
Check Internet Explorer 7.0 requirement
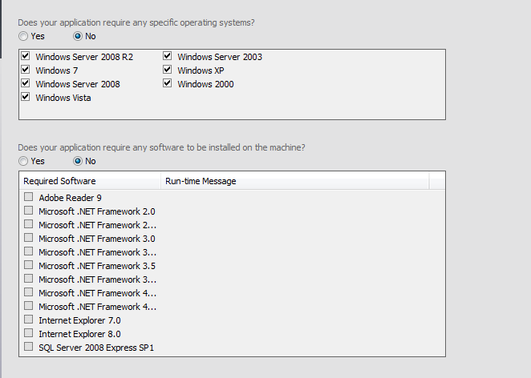click(x=29, y=320)
